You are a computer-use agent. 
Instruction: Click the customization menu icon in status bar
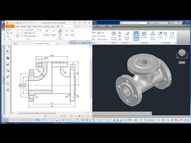pyautogui.click(x=188, y=120)
